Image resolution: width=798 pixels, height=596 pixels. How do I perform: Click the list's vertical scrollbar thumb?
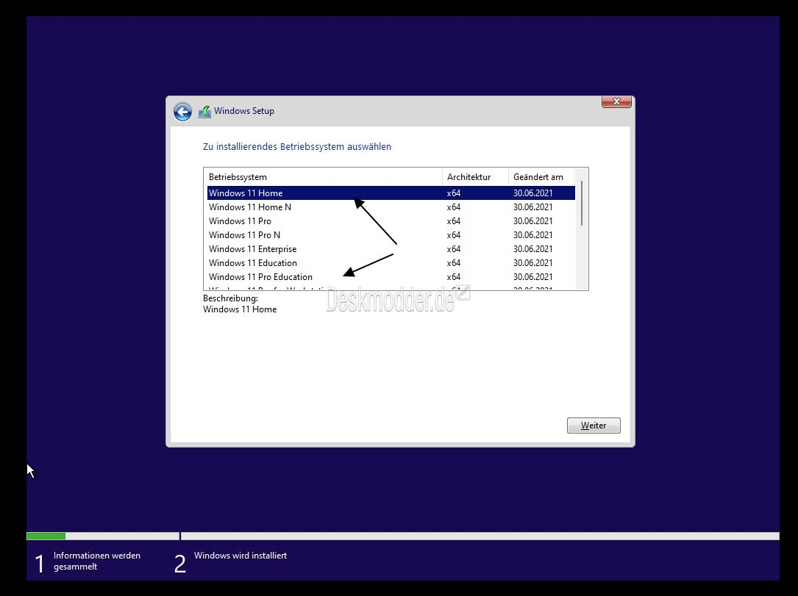(x=582, y=204)
